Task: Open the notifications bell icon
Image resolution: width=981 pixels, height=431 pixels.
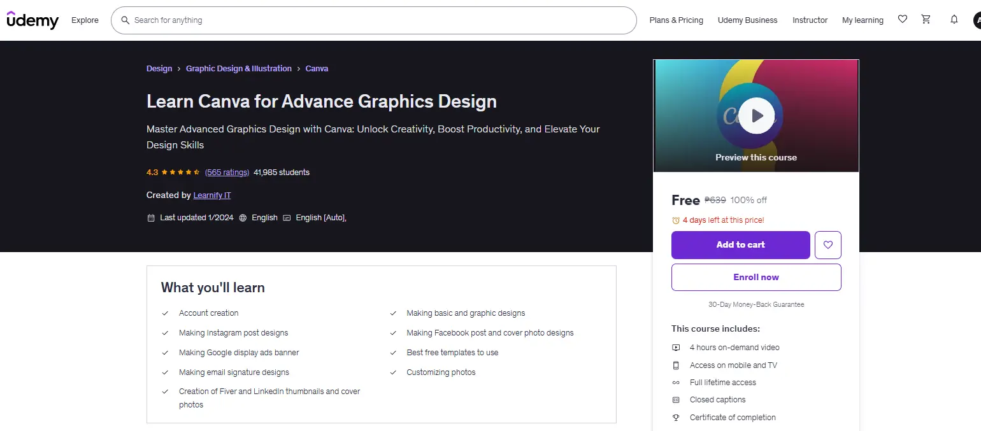Action: pyautogui.click(x=954, y=20)
